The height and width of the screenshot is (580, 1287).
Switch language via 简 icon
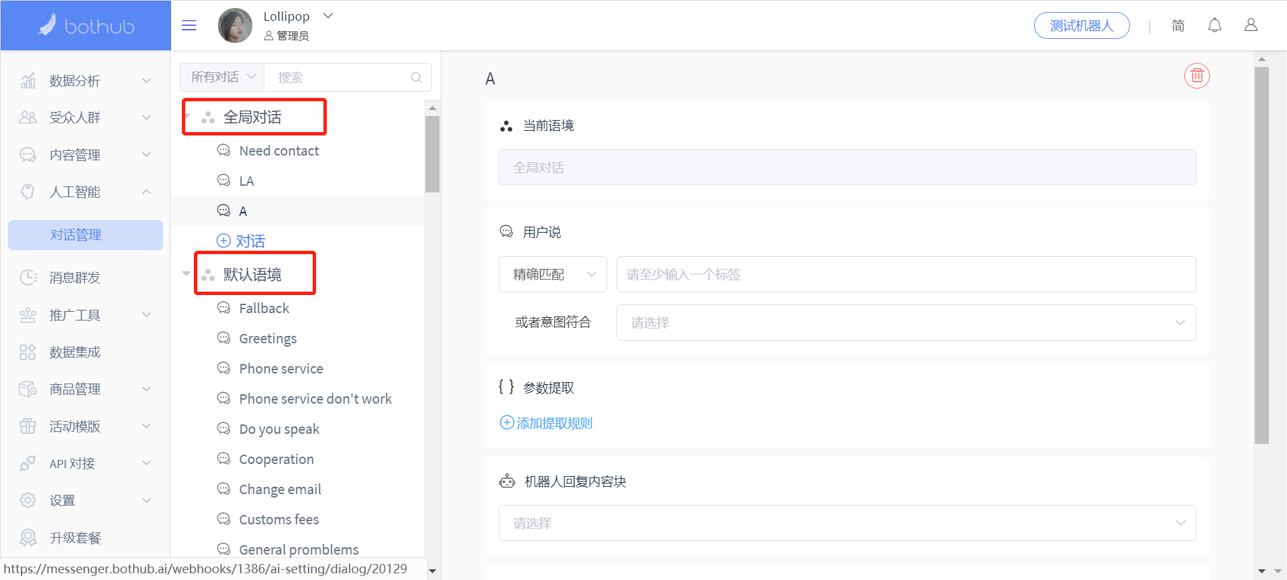[x=1178, y=25]
